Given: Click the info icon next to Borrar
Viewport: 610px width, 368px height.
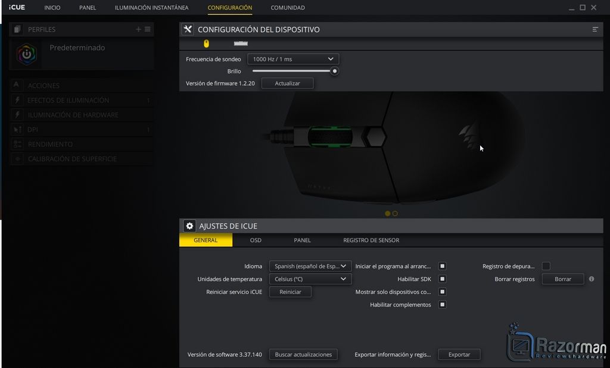Looking at the screenshot, I should pos(592,279).
